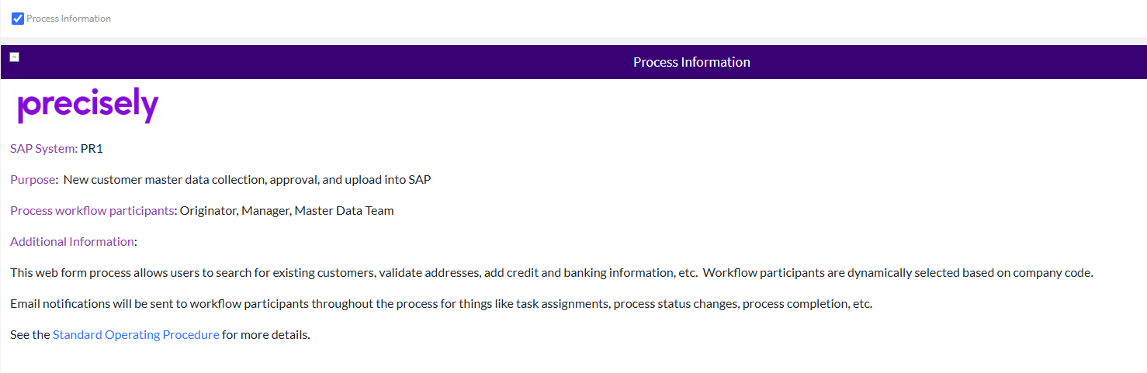The height and width of the screenshot is (373, 1147).
Task: Select the PR1 system value
Action: coord(92,149)
